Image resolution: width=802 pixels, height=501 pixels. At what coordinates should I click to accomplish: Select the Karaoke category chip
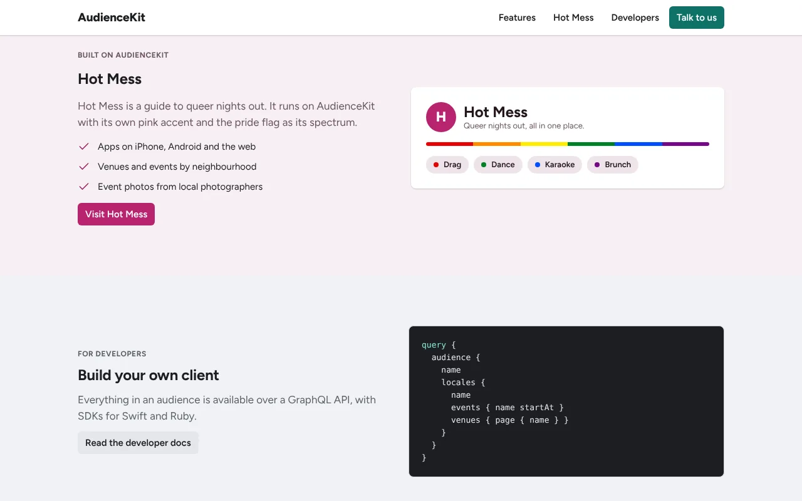pyautogui.click(x=555, y=165)
